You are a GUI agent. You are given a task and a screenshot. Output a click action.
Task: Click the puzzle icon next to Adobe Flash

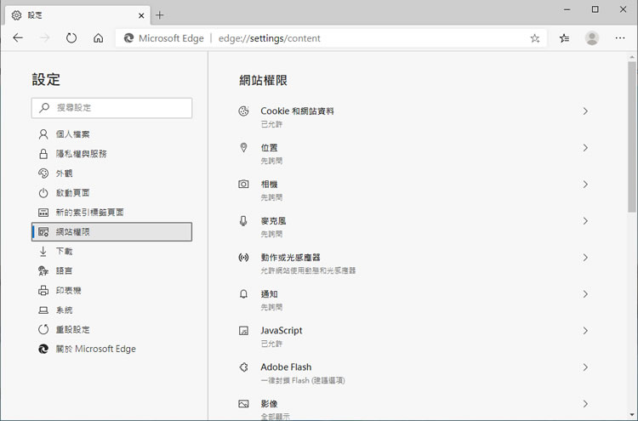243,367
